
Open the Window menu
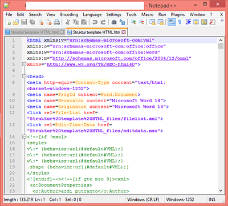pos(197,14)
